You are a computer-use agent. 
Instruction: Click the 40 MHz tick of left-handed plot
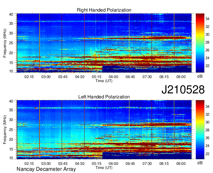[11, 101]
